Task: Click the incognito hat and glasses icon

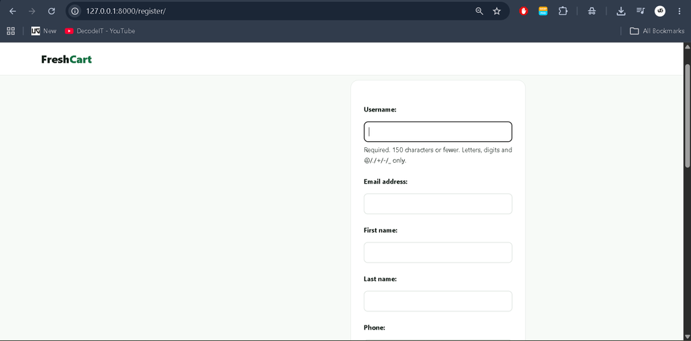Action: tap(592, 11)
